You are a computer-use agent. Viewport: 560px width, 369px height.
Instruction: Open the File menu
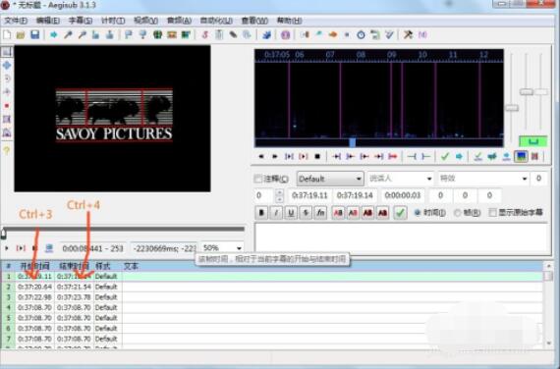click(16, 21)
